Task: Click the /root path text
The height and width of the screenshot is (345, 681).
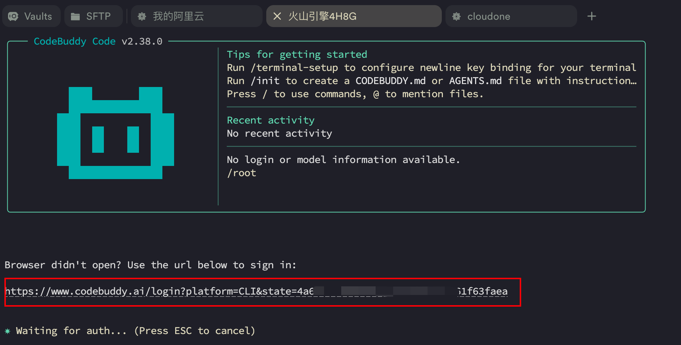Action: click(x=241, y=172)
